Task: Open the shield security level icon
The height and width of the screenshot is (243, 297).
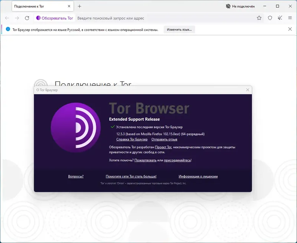Action: (x=270, y=18)
